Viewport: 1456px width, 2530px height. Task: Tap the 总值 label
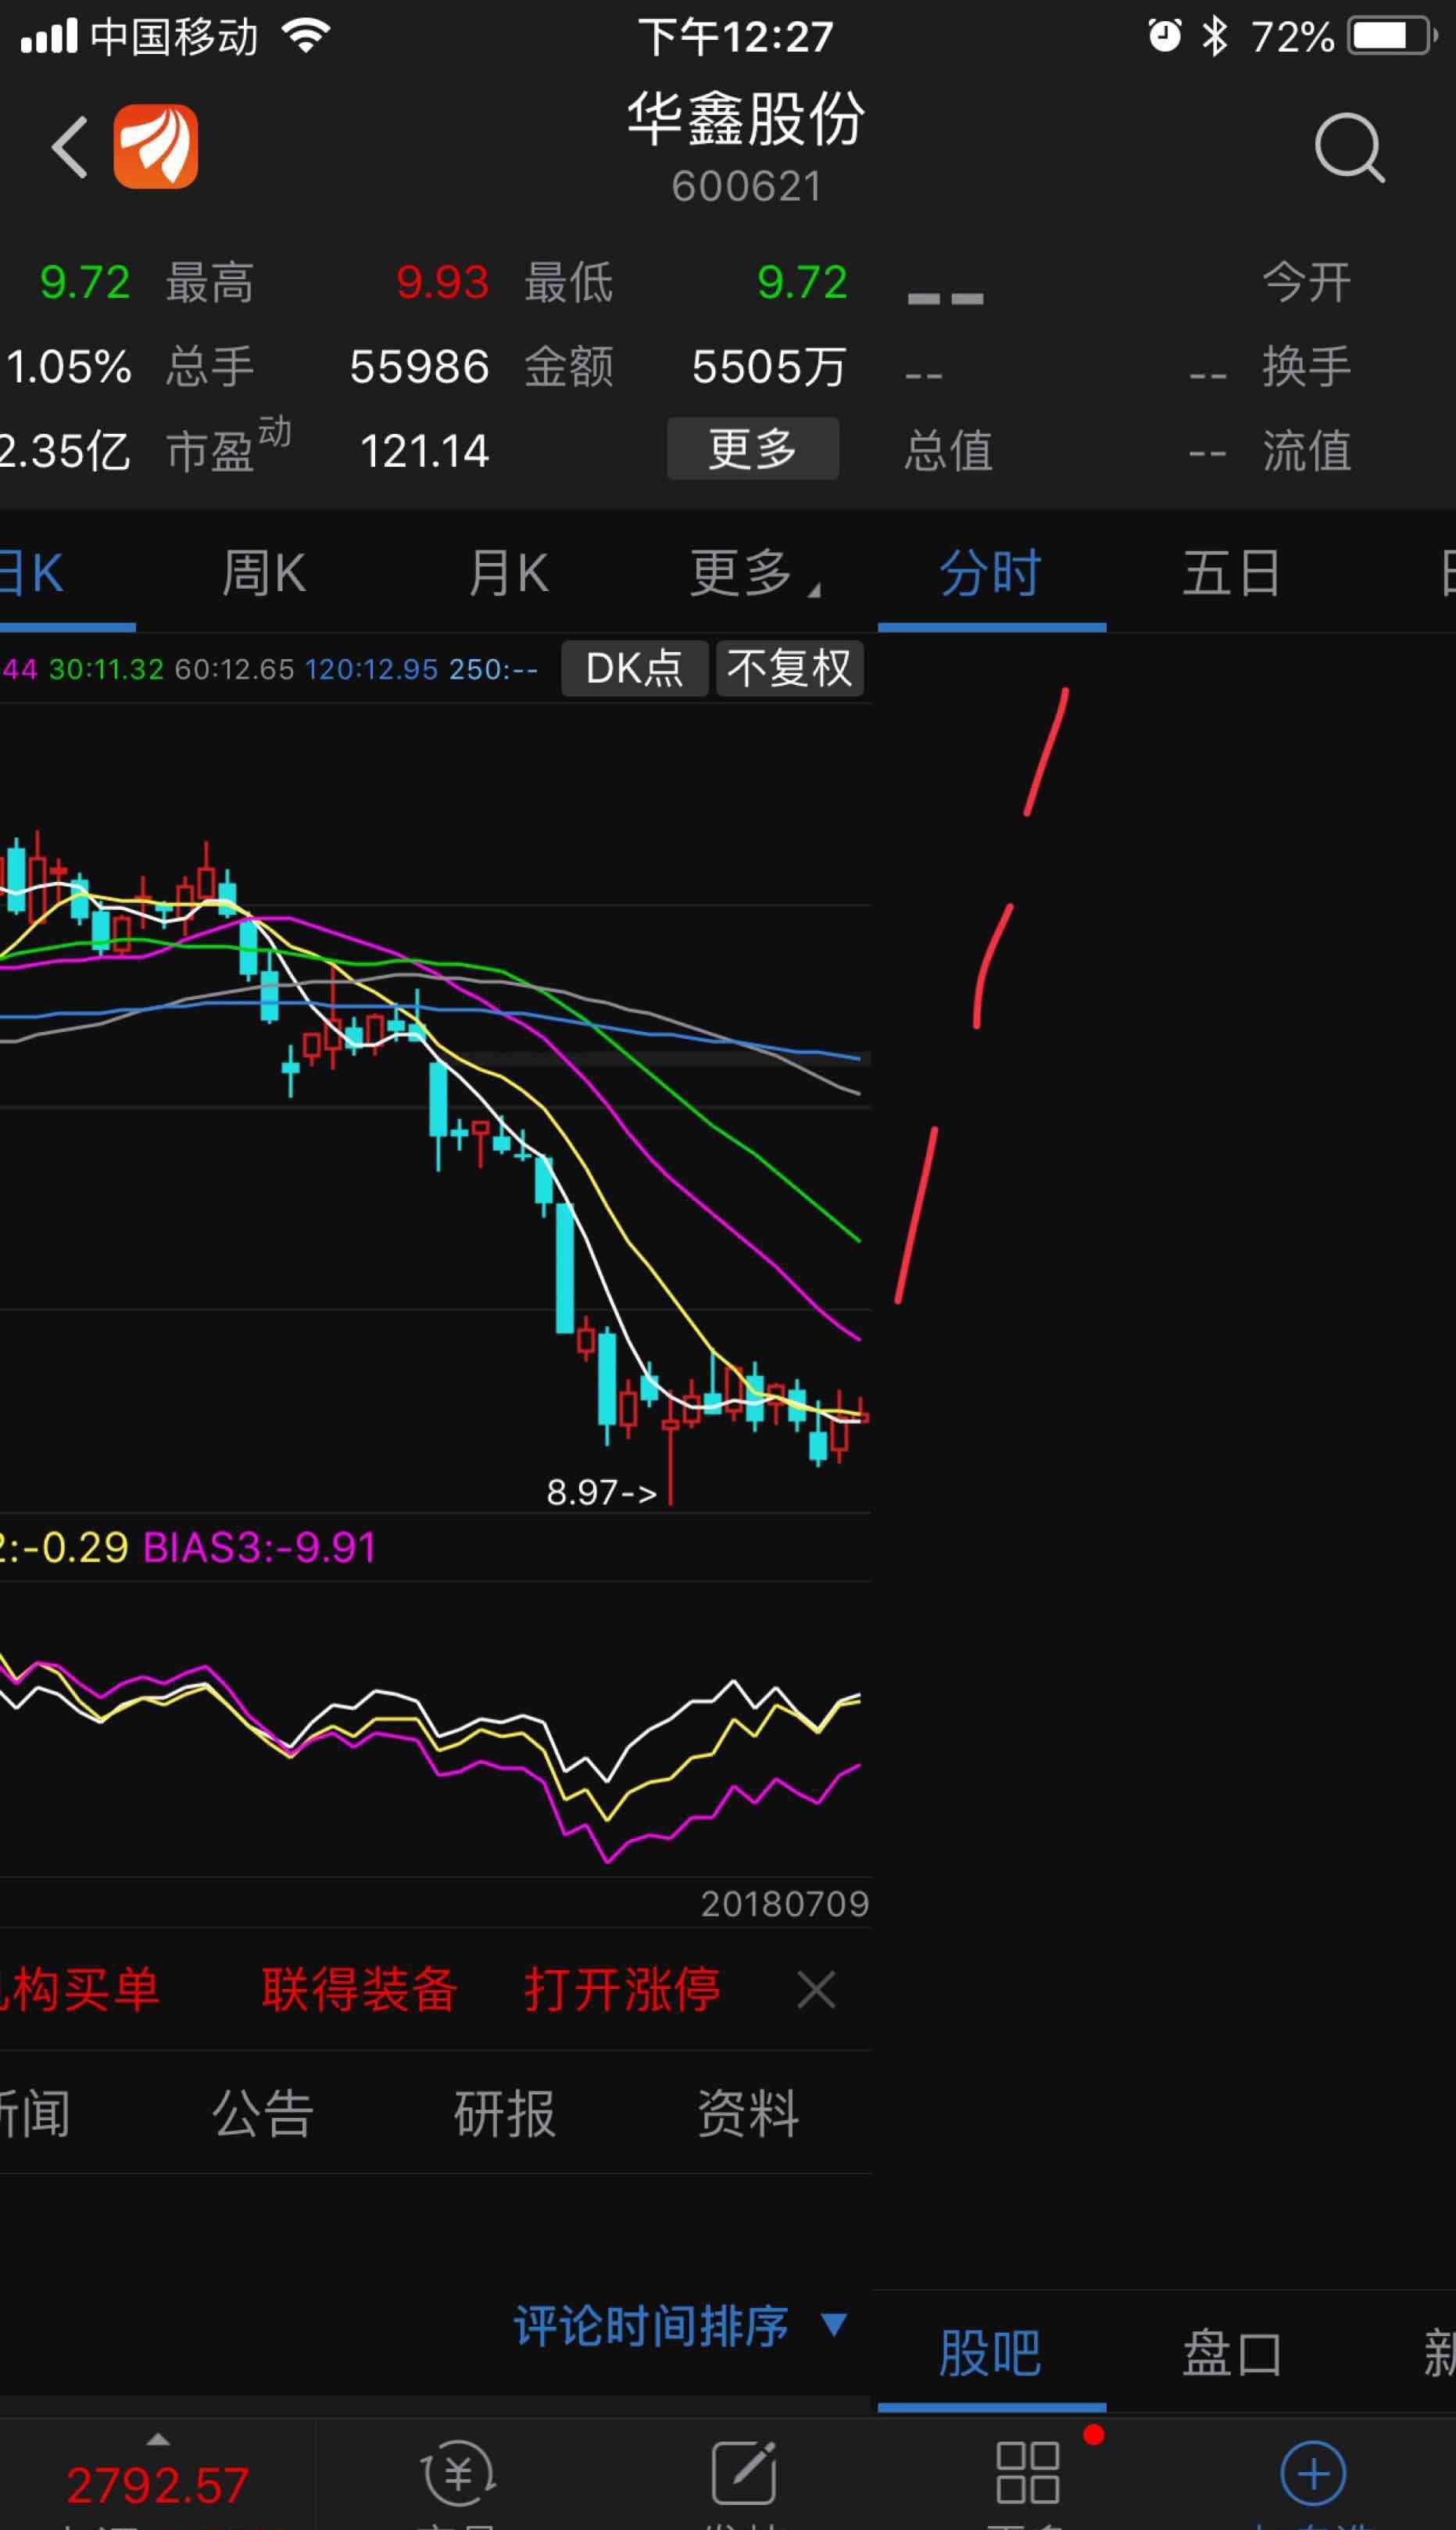point(948,450)
